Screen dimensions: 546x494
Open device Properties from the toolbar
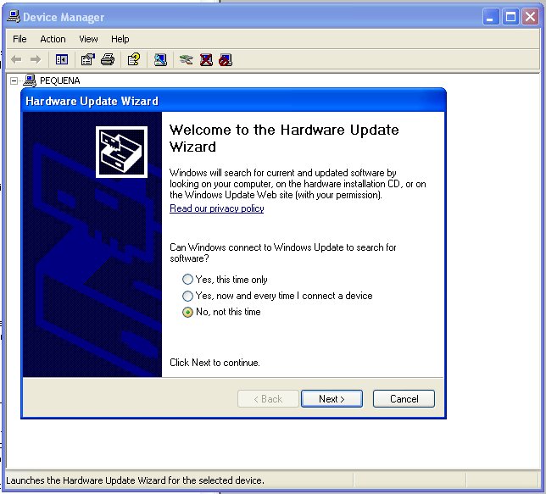(88, 59)
